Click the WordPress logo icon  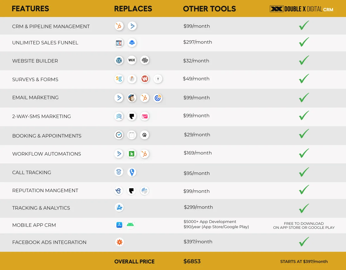tap(119, 61)
